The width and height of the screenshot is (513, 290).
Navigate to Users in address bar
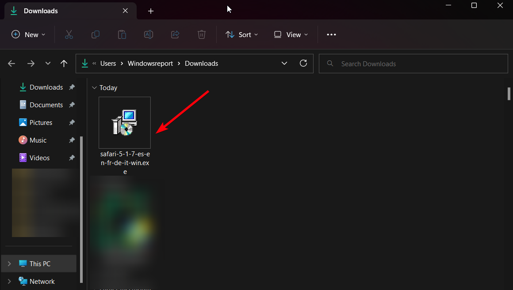click(x=108, y=64)
